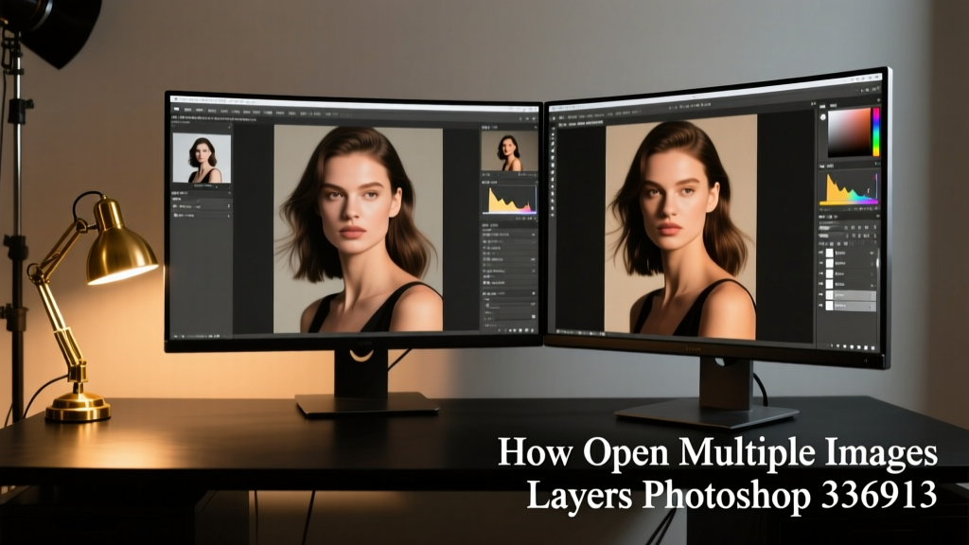Click the yellow histogram on the left monitor
This screenshot has width=969, height=545.
[x=509, y=200]
